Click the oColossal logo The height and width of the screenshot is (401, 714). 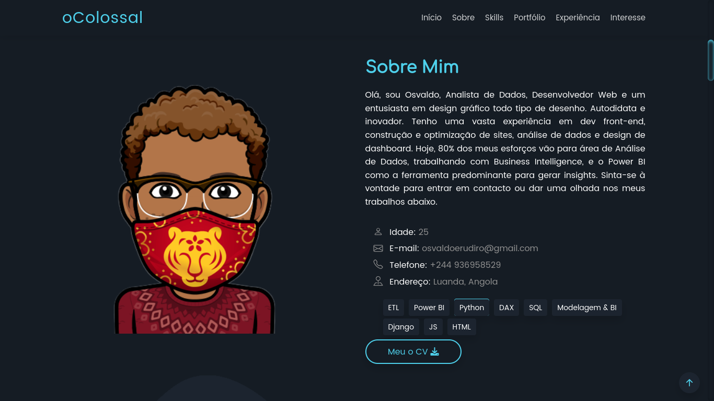102,17
